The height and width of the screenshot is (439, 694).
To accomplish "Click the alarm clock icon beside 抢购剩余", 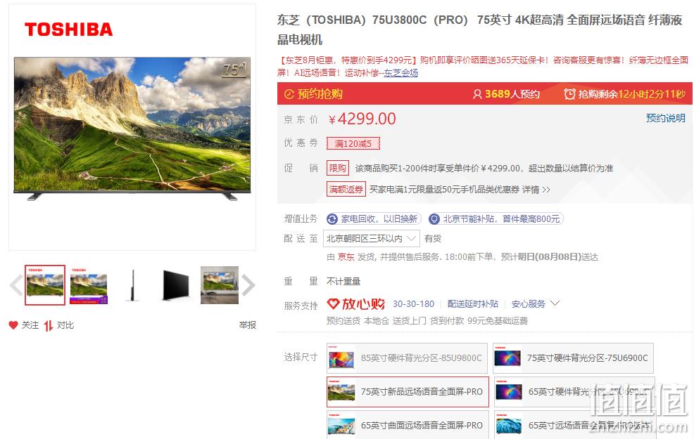I will [569, 94].
